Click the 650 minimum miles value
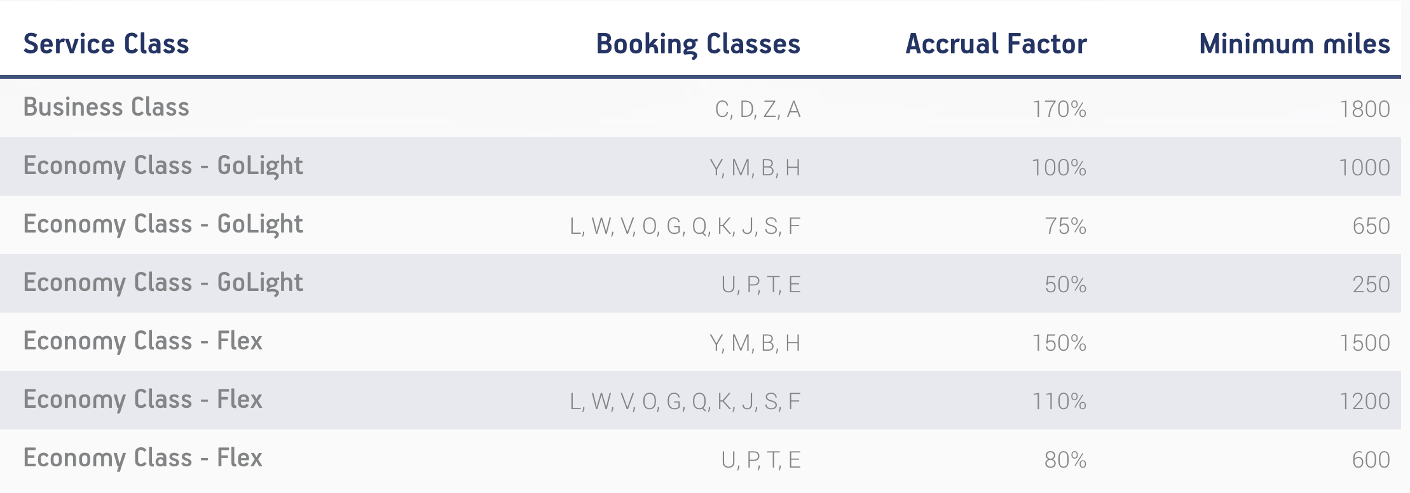1410x493 pixels. (1371, 226)
